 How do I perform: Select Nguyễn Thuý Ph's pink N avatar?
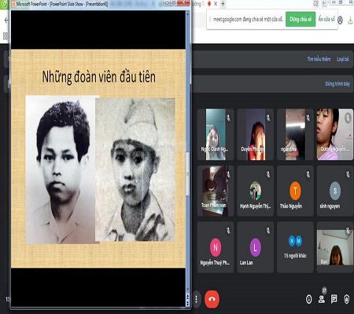216,247
